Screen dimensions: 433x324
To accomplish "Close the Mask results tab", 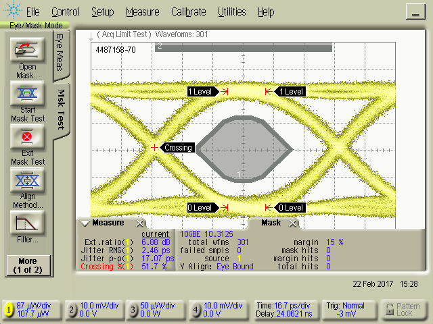I will [x=292, y=223].
